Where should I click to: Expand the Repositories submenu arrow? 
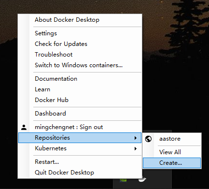point(136,138)
